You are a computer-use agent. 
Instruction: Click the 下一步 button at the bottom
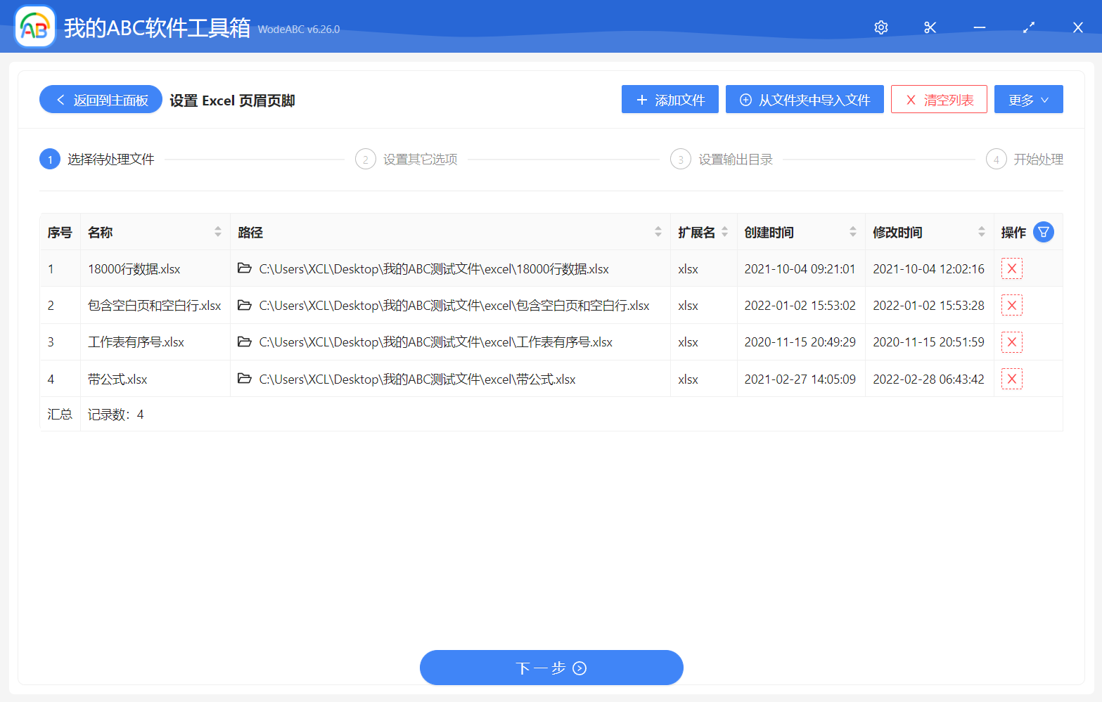551,668
